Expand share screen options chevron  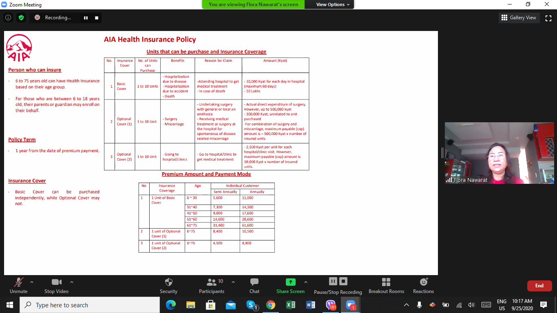pos(306,282)
